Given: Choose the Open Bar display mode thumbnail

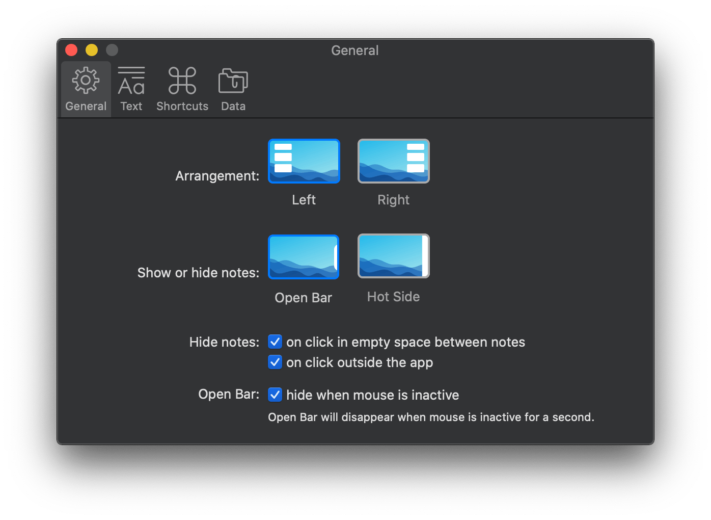Looking at the screenshot, I should point(304,256).
